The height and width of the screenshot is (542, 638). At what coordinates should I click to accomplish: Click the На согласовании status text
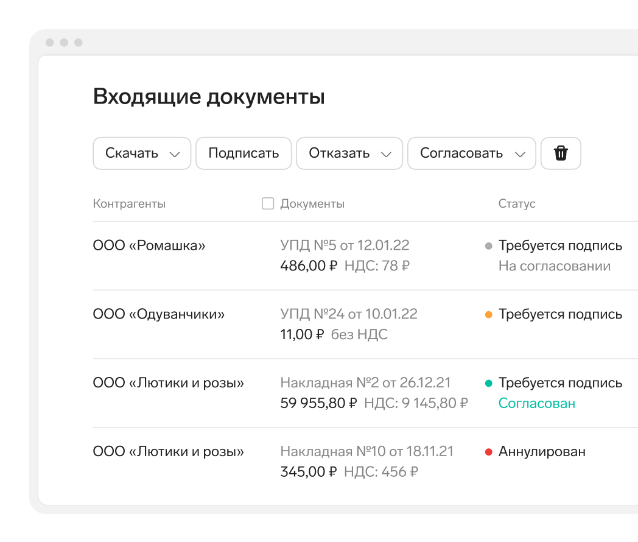(555, 266)
